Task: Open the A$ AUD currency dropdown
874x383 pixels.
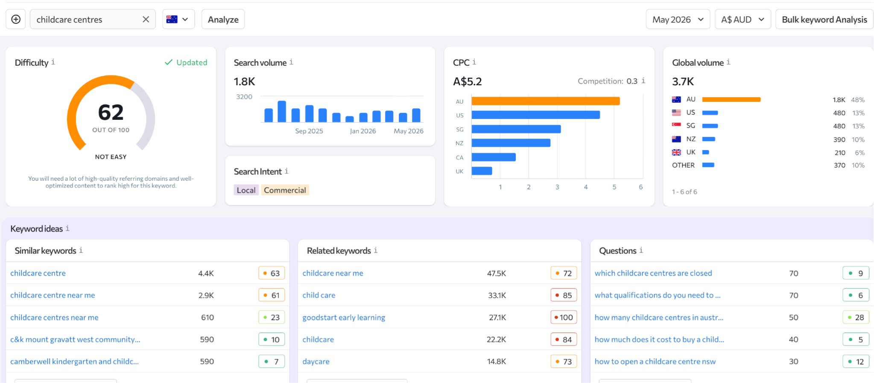Action: click(x=742, y=19)
